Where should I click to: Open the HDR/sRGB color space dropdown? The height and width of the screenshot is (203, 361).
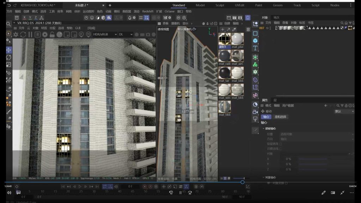click(104, 35)
